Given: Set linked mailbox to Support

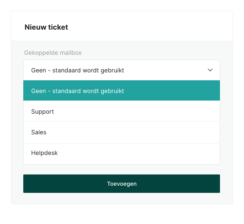Looking at the screenshot, I should click(43, 111).
